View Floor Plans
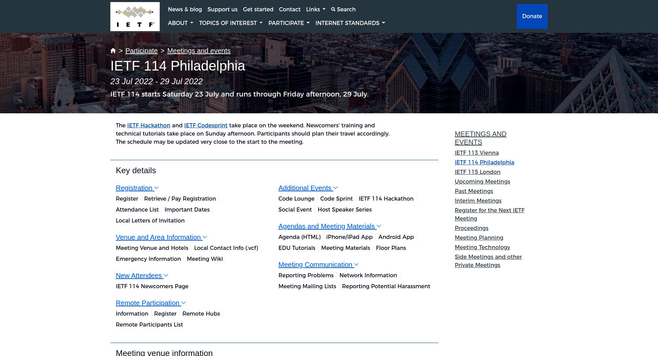658x356 pixels. point(391,248)
